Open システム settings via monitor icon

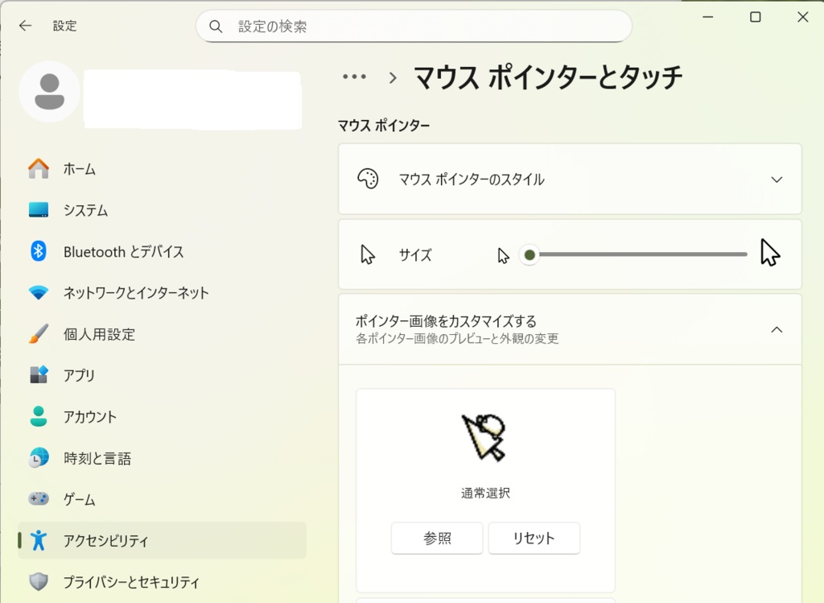(38, 210)
